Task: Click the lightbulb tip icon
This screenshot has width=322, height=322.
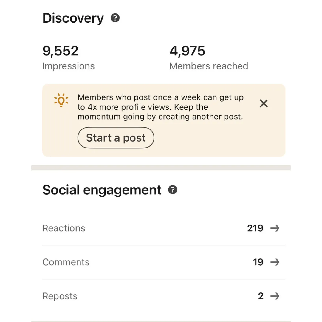Action: (61, 100)
